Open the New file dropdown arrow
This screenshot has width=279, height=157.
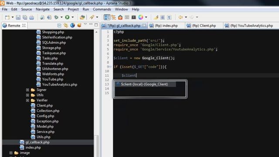click(13, 17)
